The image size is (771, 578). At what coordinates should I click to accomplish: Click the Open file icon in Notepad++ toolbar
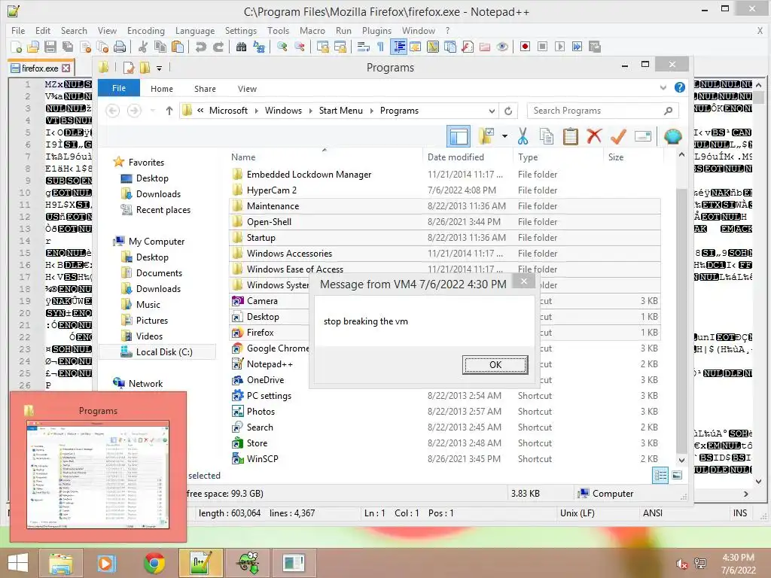pos(33,47)
